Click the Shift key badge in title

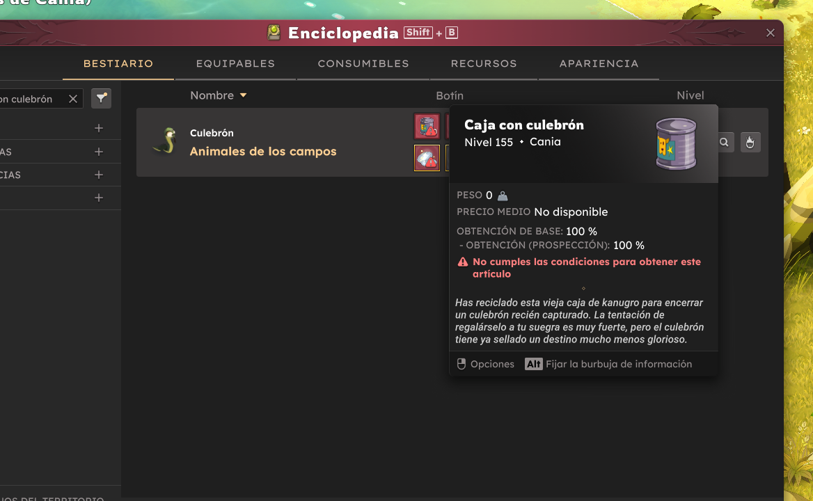418,33
